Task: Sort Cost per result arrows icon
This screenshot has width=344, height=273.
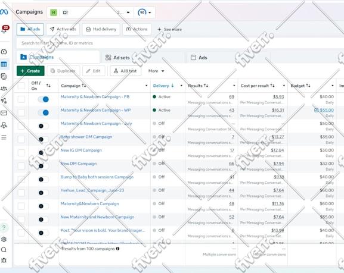Action: 272,86
